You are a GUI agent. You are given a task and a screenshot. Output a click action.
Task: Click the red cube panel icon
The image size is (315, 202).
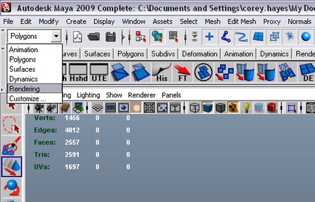(272, 108)
